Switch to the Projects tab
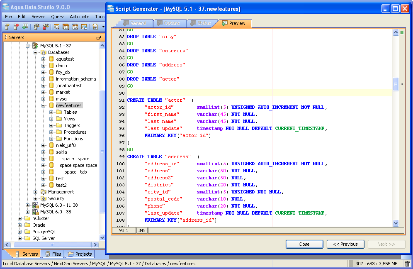Viewport: 413px width, 269px height. pos(80,254)
